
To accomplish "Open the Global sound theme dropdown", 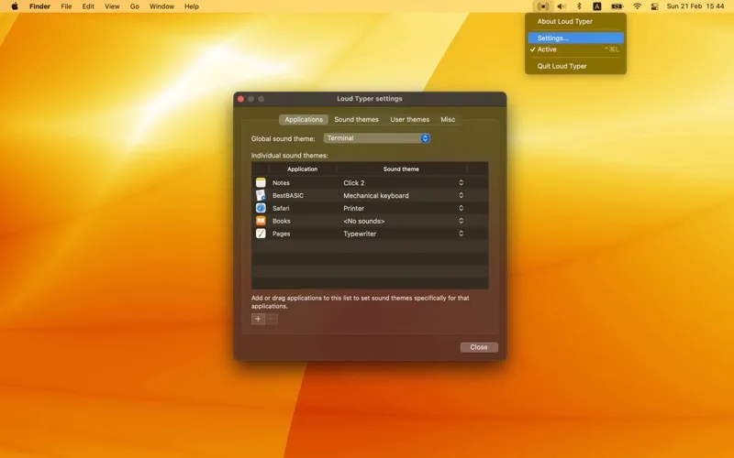I will (x=377, y=138).
